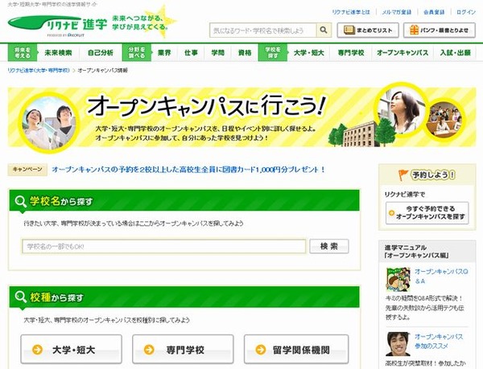Open the パンフ・願書とりよせ button
483x369 pixels.
440,30
